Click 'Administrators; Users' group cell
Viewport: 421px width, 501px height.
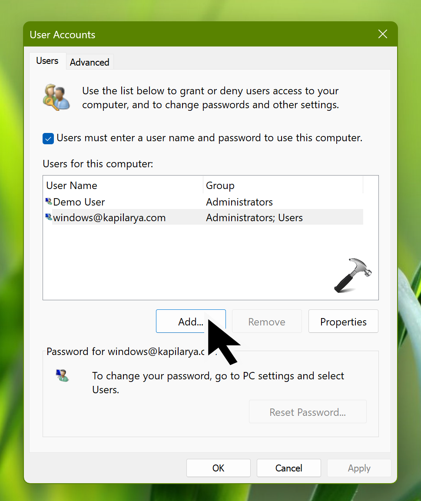(254, 218)
